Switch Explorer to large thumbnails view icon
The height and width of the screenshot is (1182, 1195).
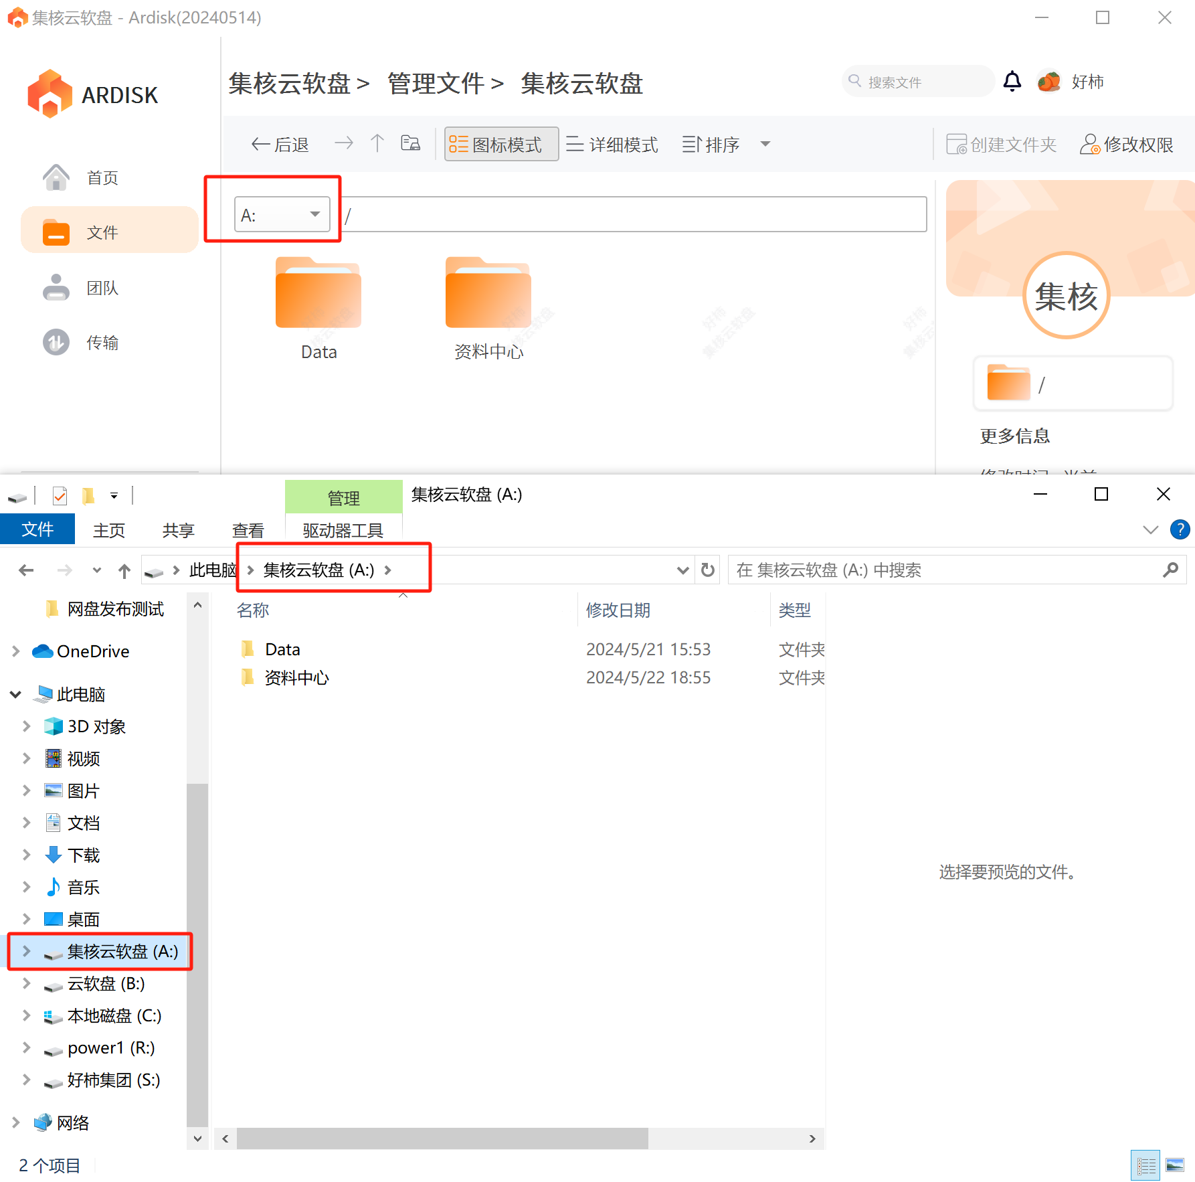pyautogui.click(x=1175, y=1165)
